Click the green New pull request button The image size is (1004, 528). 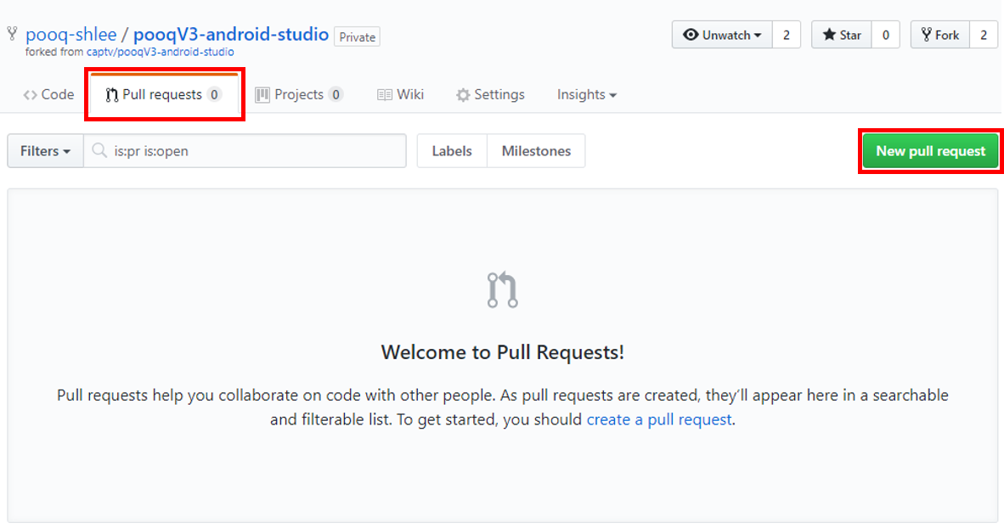click(x=930, y=151)
